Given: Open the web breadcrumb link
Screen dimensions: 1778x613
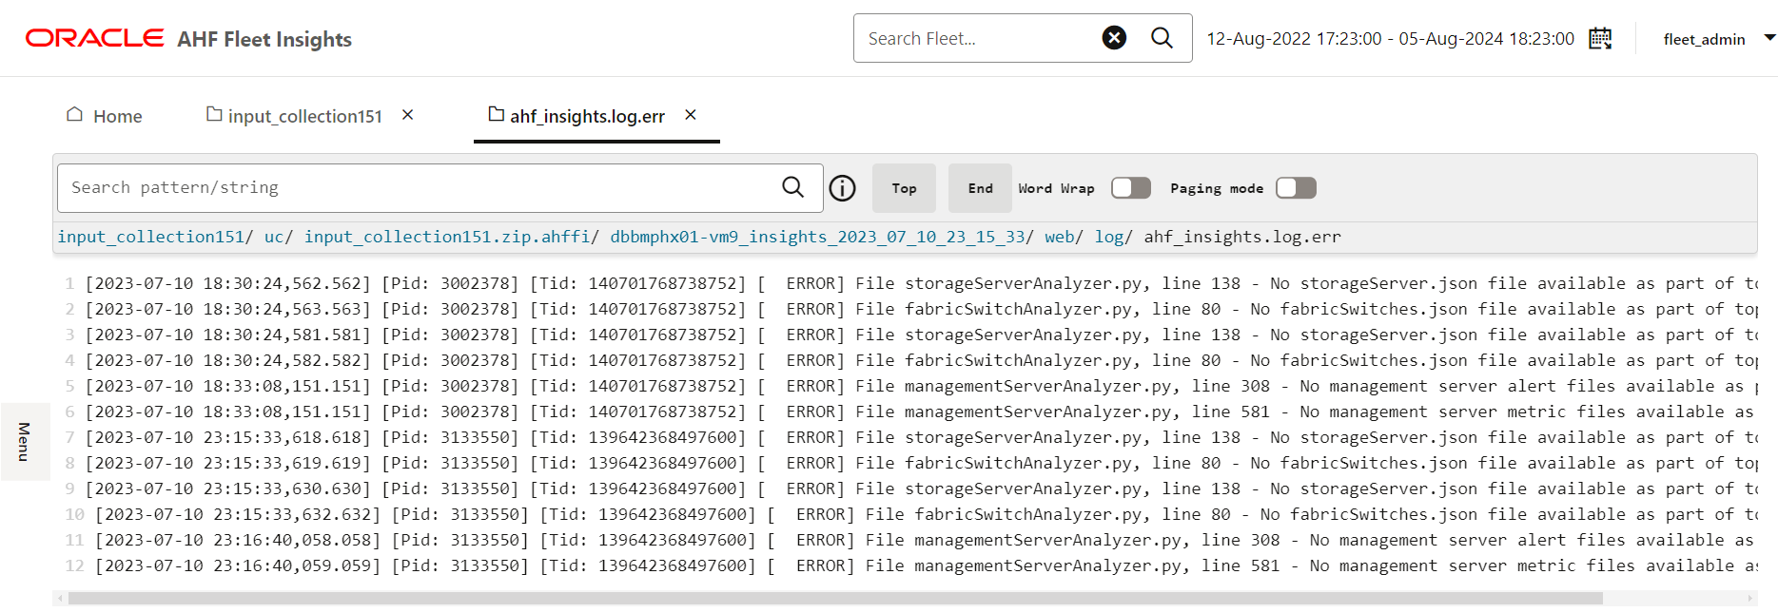Looking at the screenshot, I should (x=1059, y=237).
